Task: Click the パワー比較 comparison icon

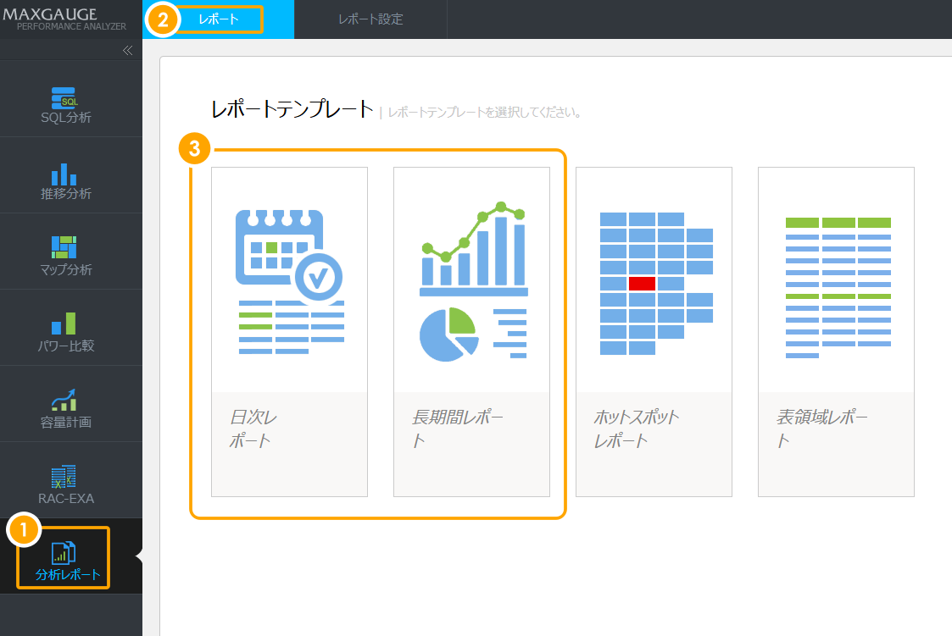Action: 64,324
